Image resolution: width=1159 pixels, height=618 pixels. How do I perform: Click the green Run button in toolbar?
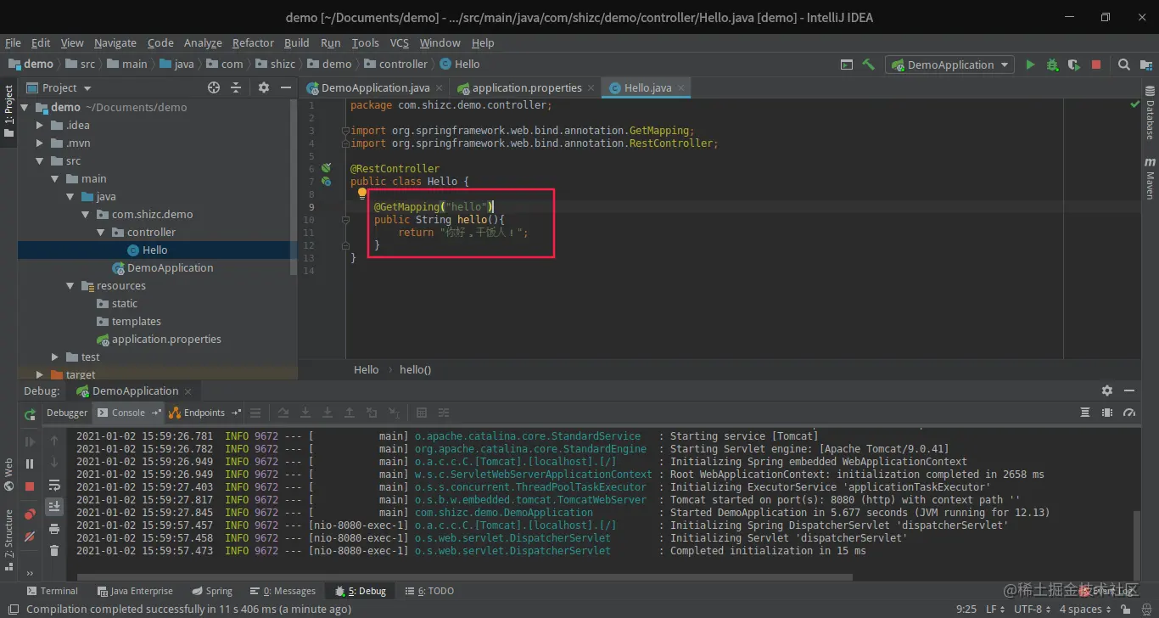(1030, 65)
